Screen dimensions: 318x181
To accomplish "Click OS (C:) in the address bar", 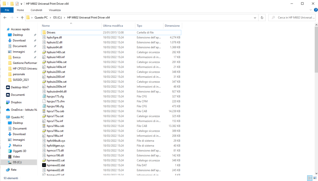I will click(57, 18).
